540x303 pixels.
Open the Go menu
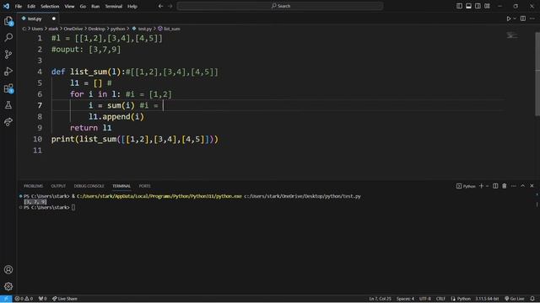point(83,6)
